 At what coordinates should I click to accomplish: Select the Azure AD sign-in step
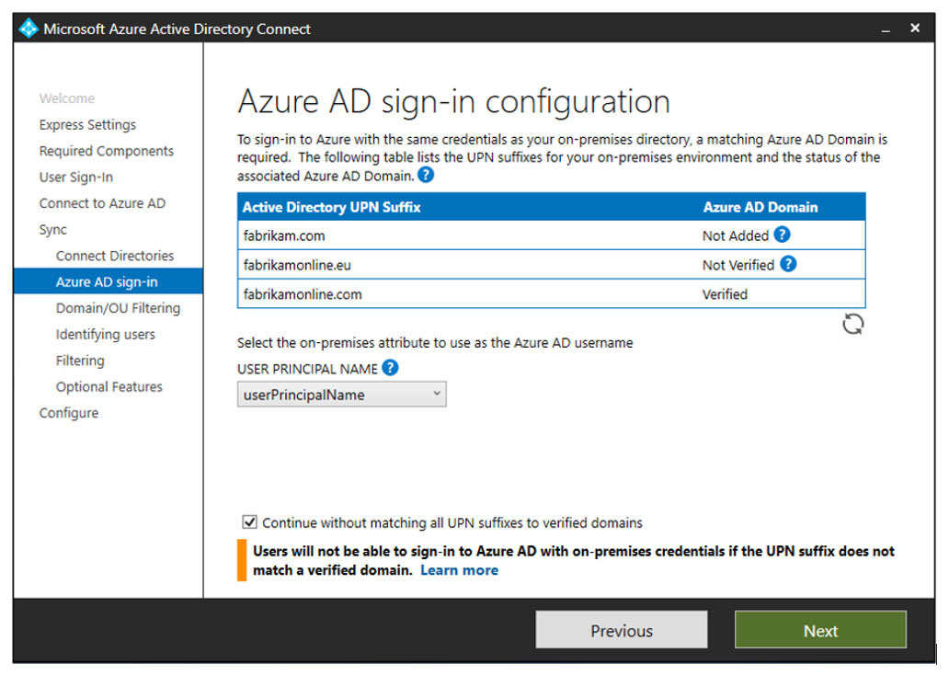click(109, 281)
